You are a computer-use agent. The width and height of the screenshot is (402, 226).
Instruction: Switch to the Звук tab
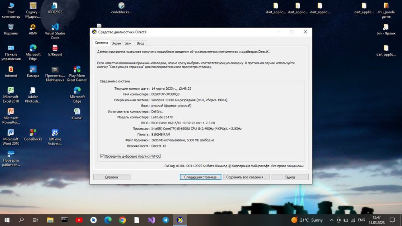click(x=128, y=43)
